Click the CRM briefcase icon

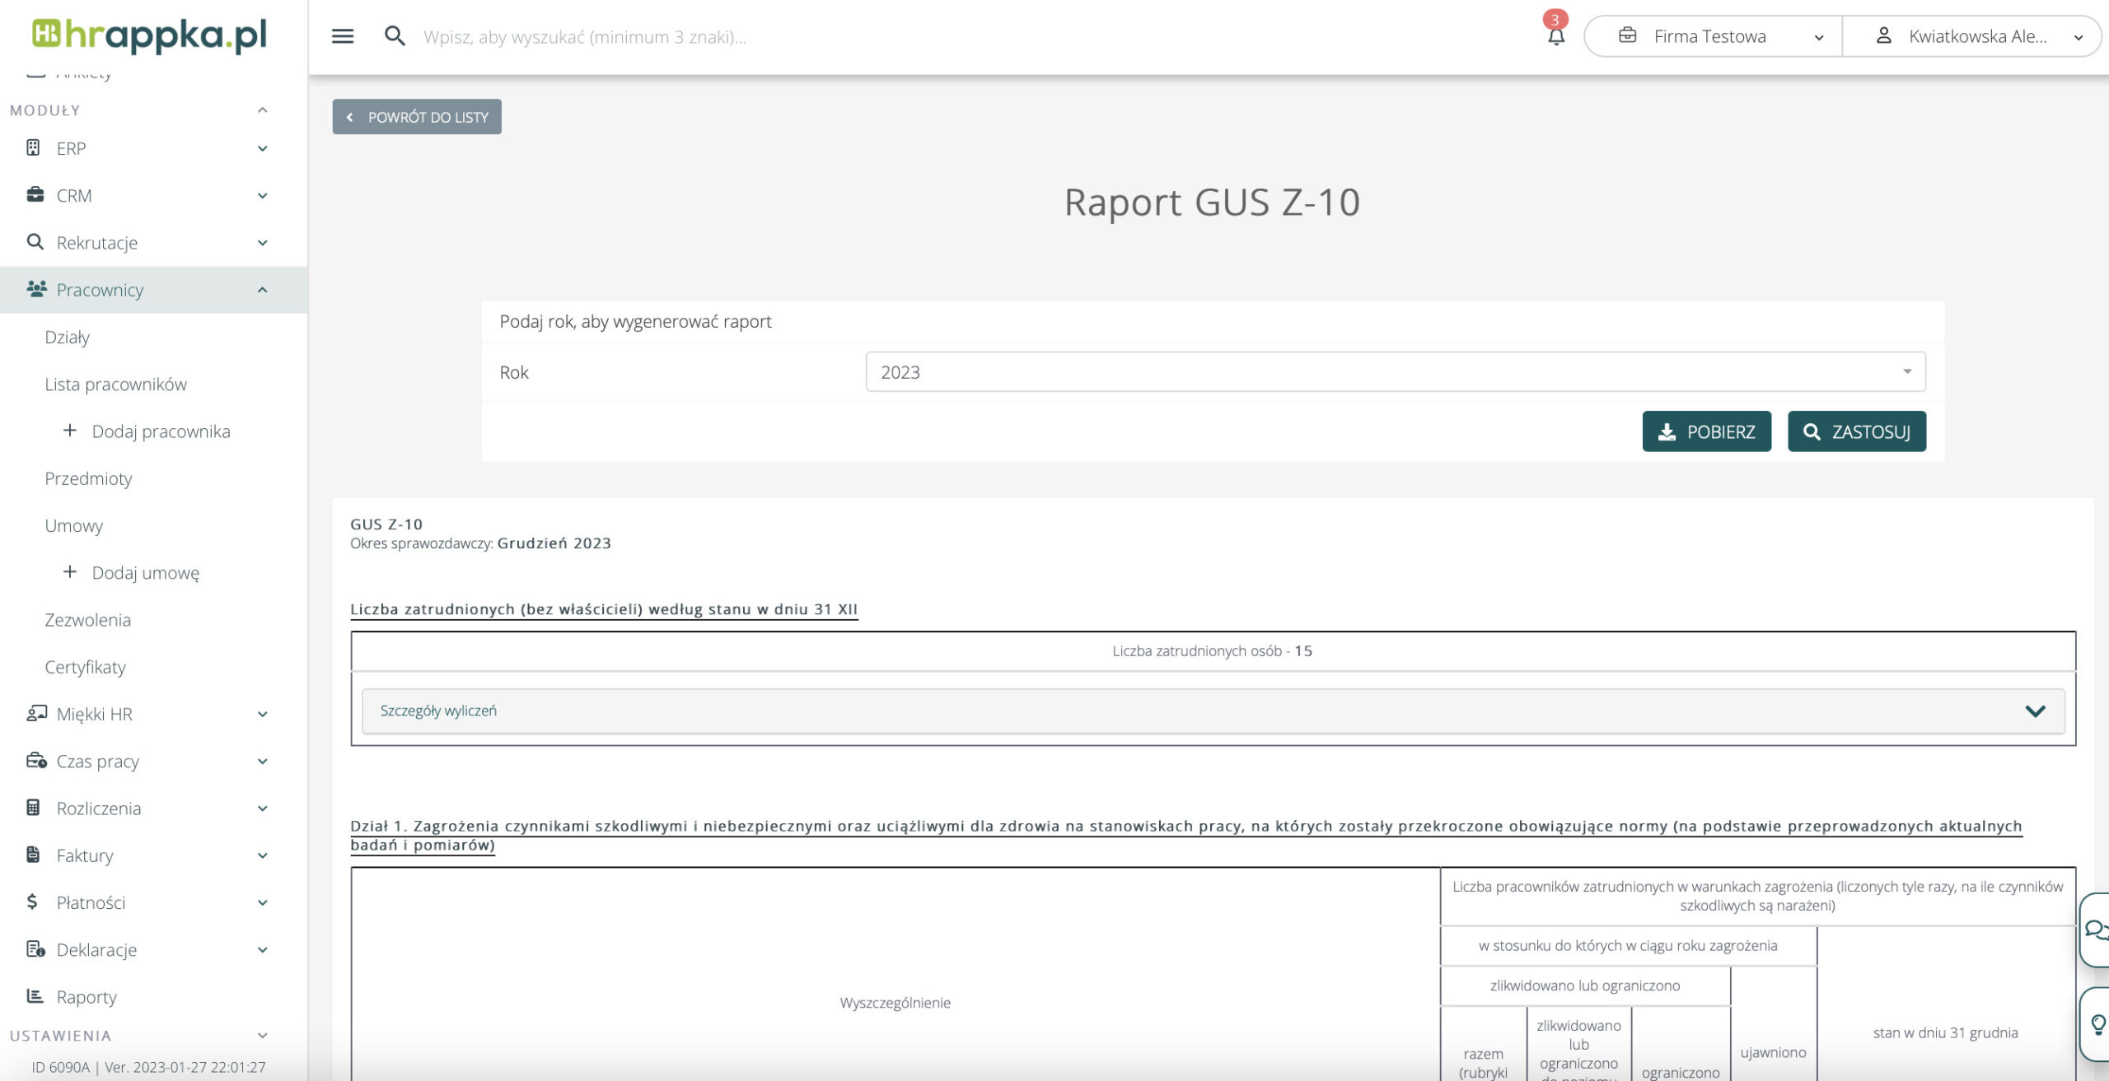click(x=35, y=195)
